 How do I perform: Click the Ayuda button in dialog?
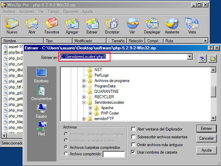[x=206, y=150]
